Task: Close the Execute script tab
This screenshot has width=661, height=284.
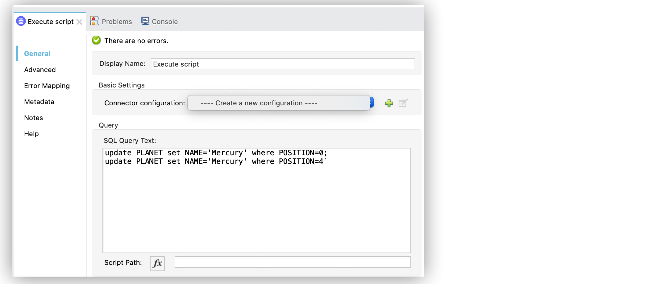Action: click(x=80, y=22)
